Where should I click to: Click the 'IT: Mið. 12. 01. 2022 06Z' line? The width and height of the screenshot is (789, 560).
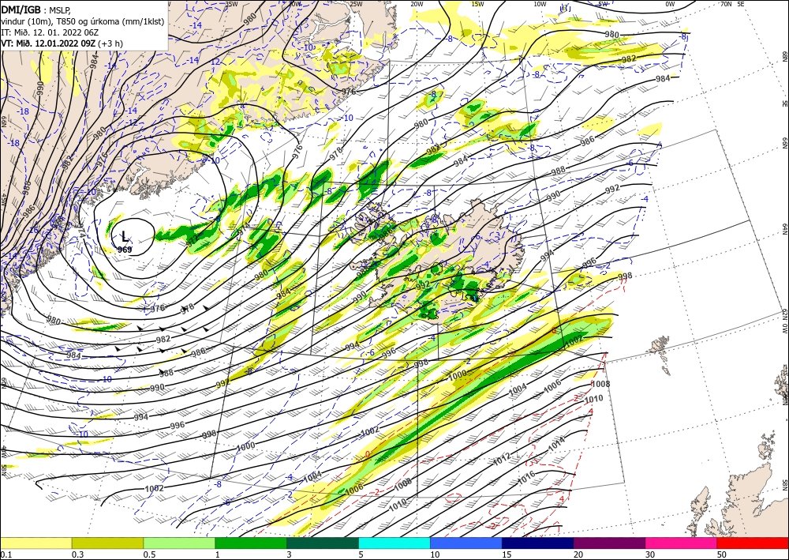[48, 32]
